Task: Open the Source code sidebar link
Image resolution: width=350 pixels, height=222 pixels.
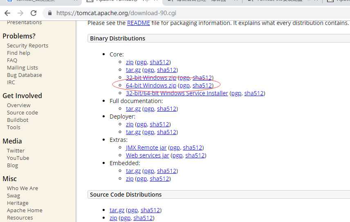Action: click(x=22, y=113)
